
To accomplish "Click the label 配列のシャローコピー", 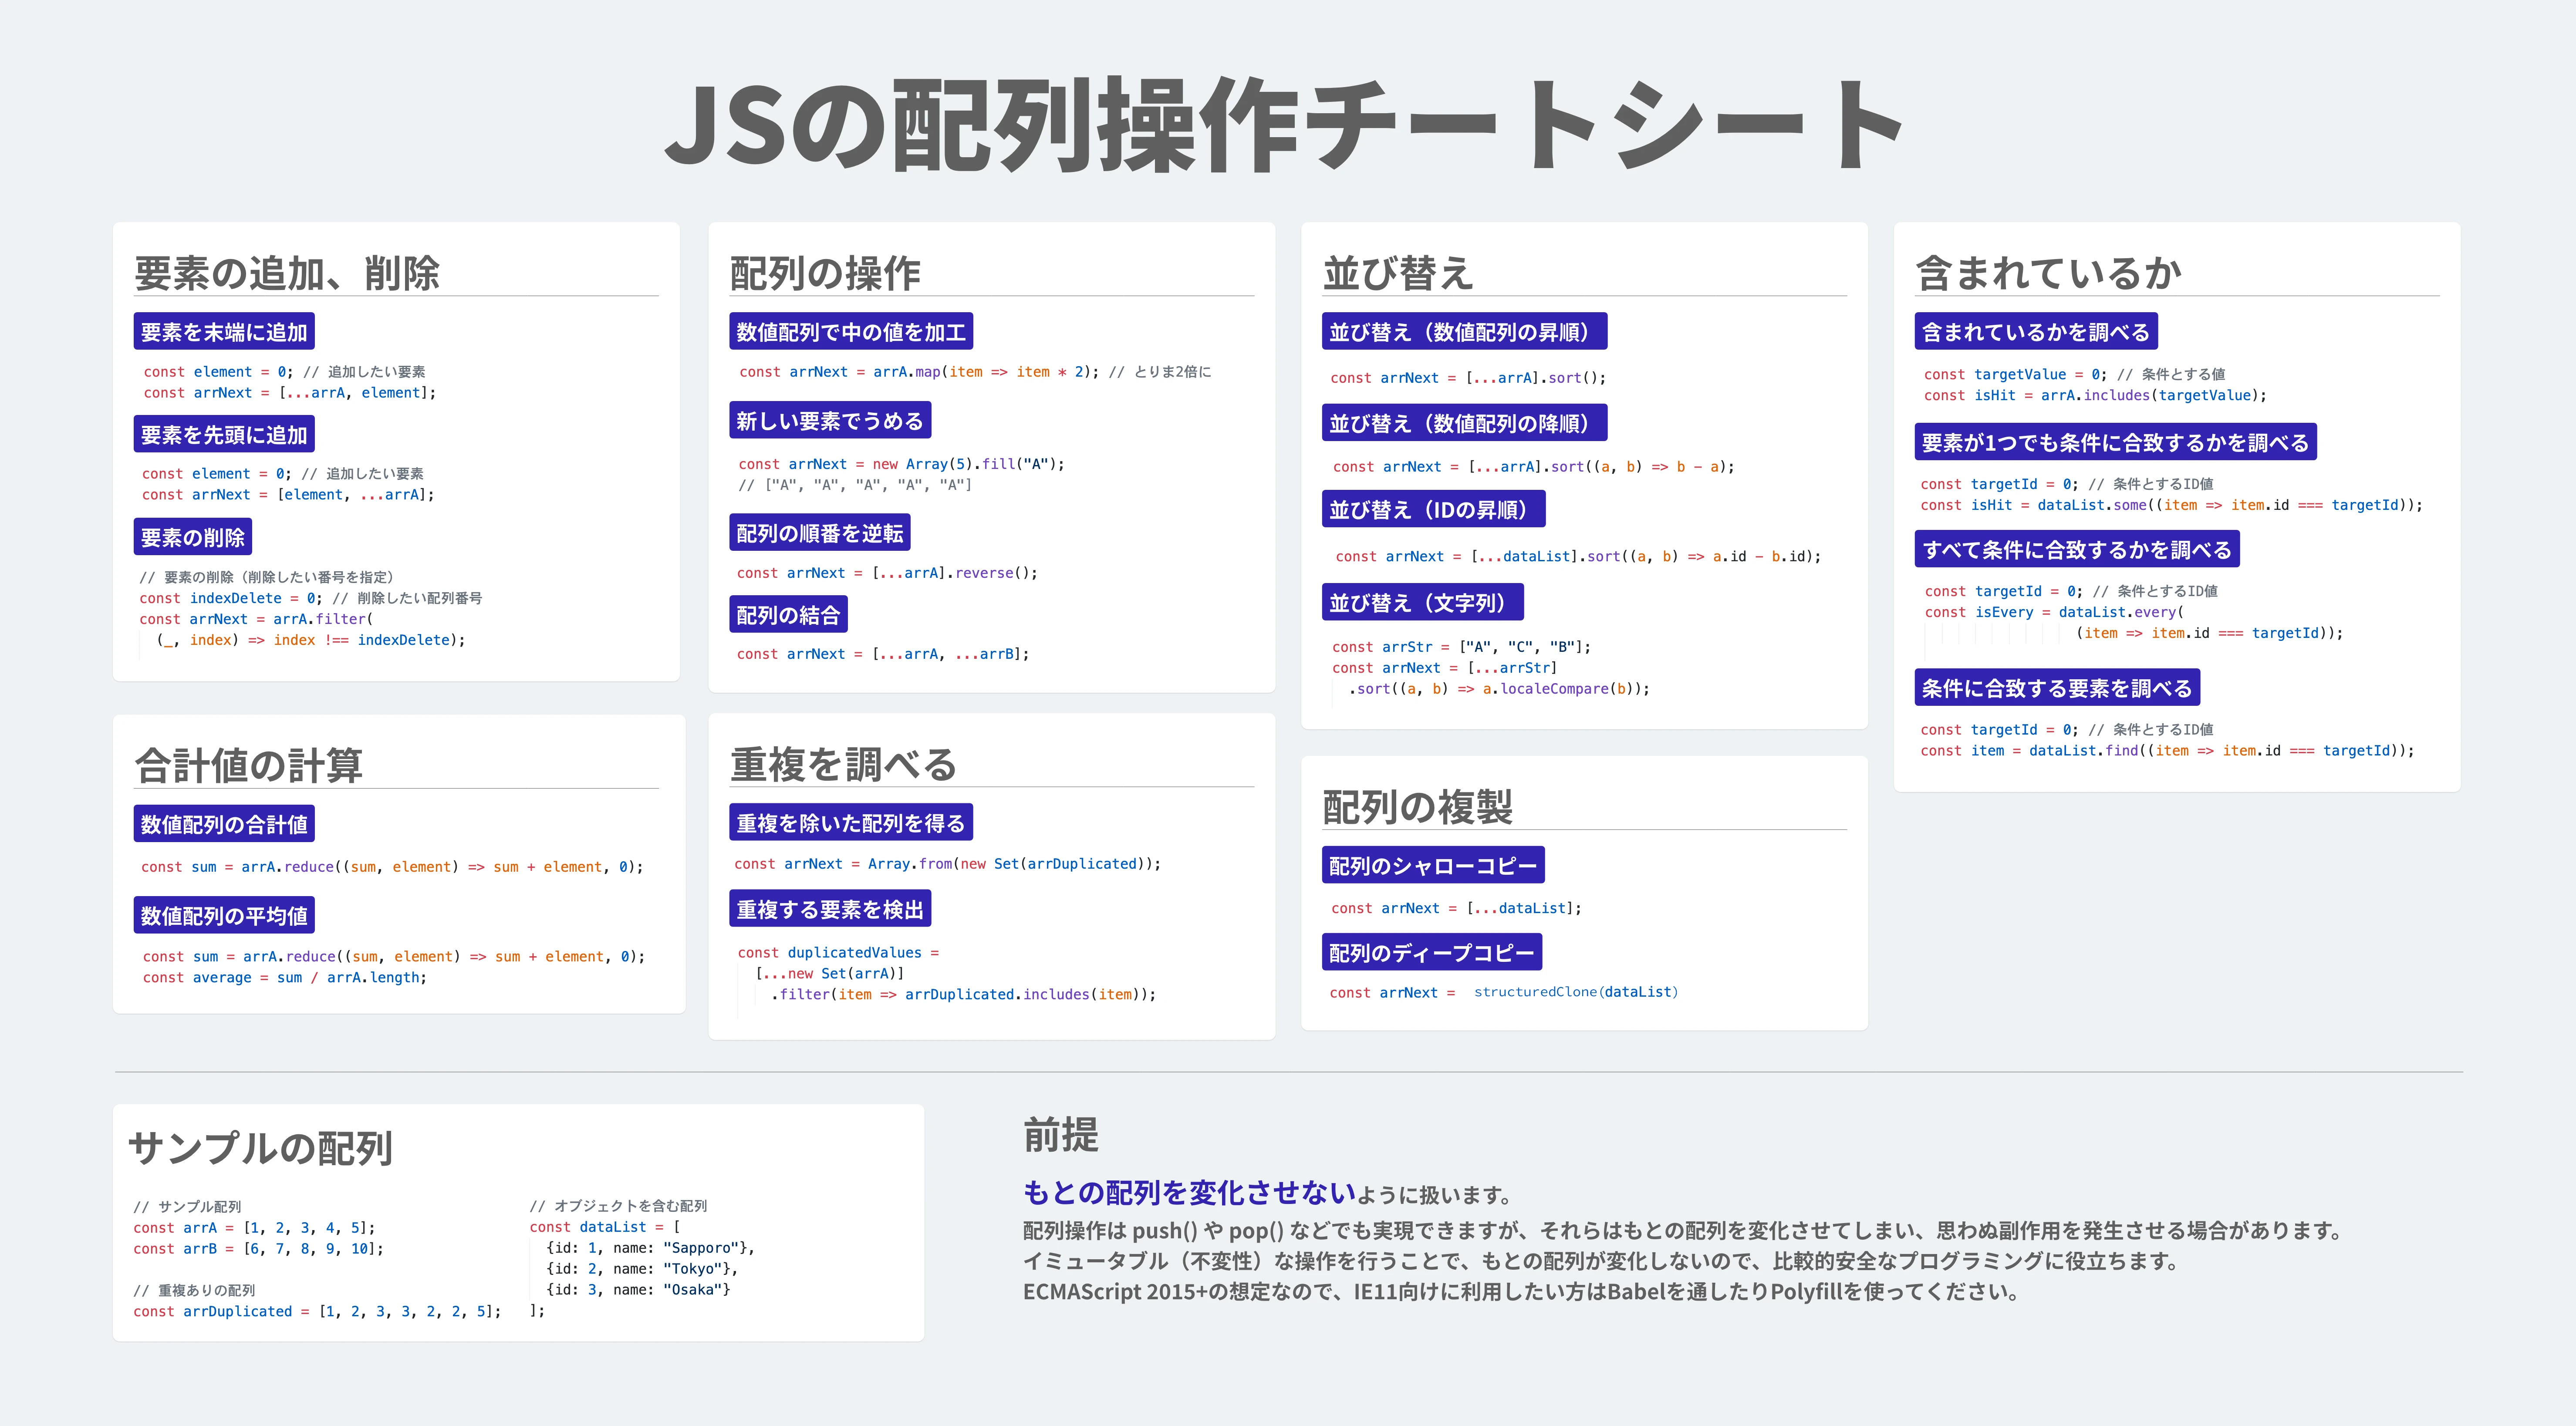I will 1433,865.
